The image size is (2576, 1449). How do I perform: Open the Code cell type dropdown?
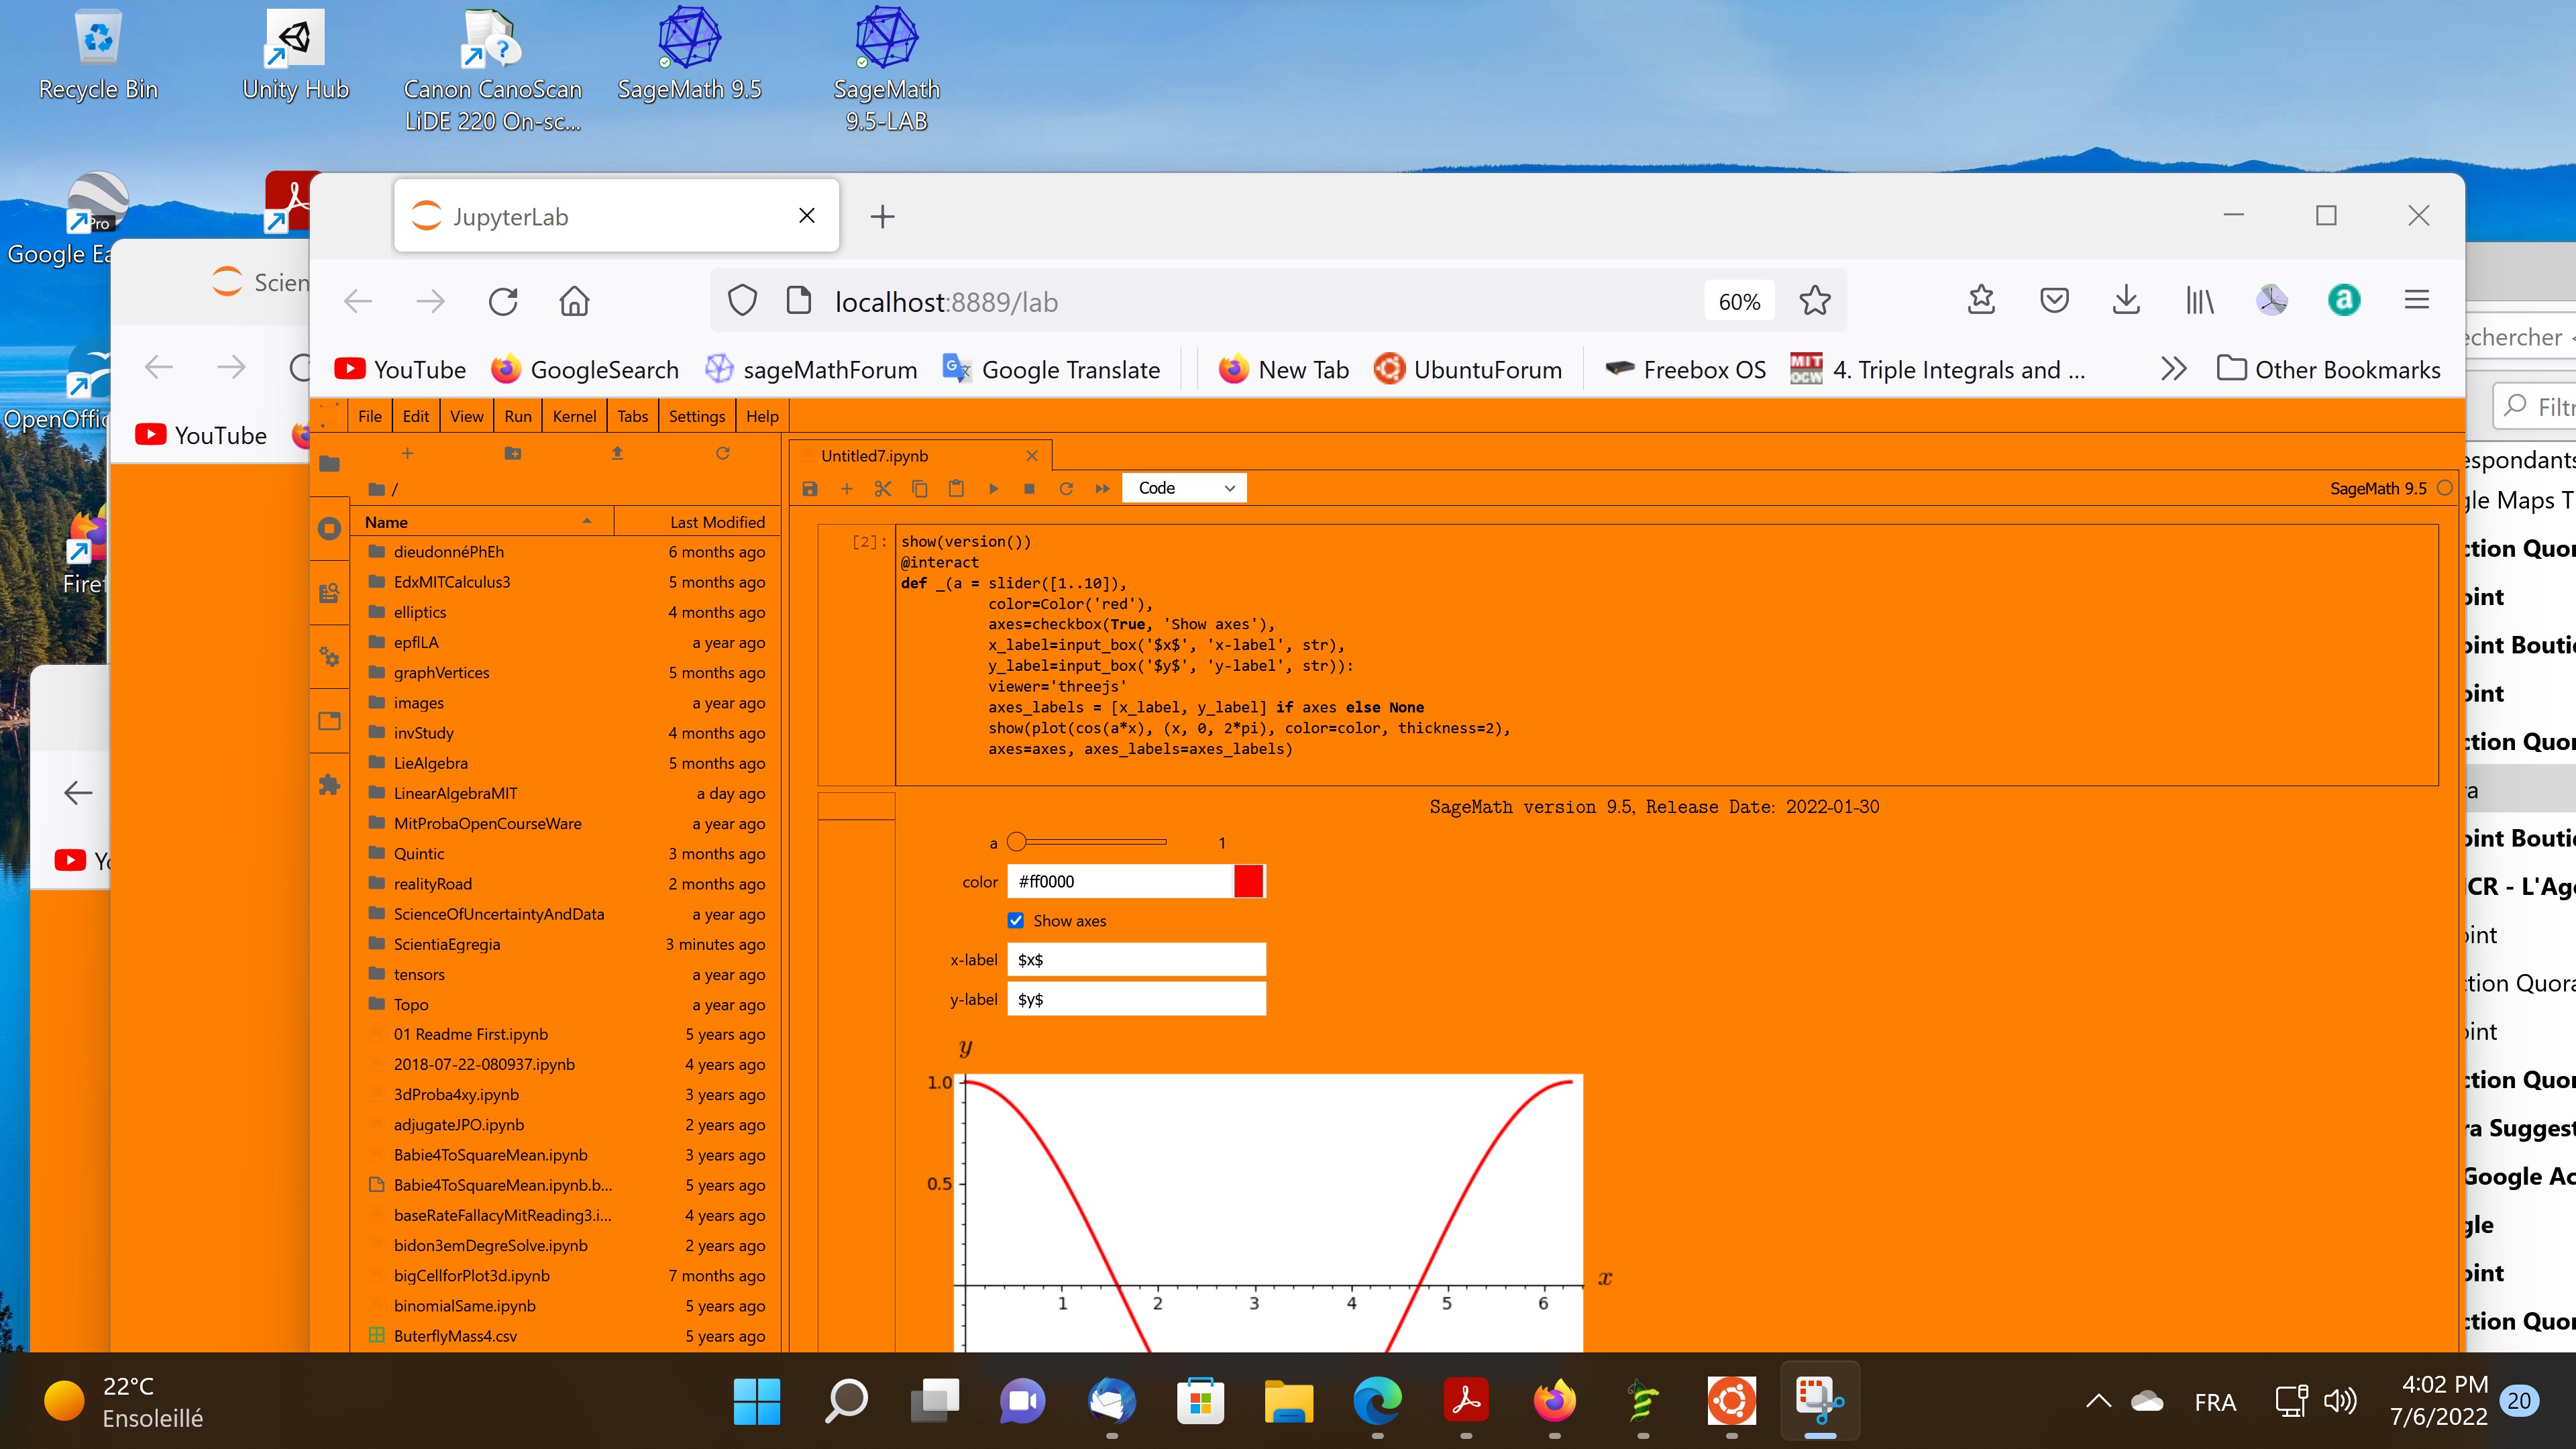click(x=1184, y=488)
